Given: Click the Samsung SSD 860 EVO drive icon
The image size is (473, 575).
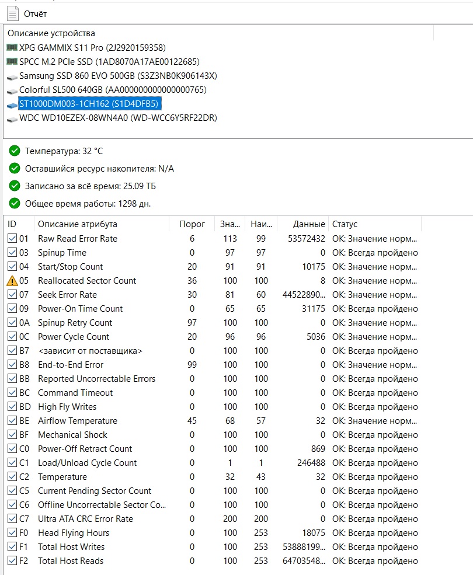Looking at the screenshot, I should [x=12, y=76].
